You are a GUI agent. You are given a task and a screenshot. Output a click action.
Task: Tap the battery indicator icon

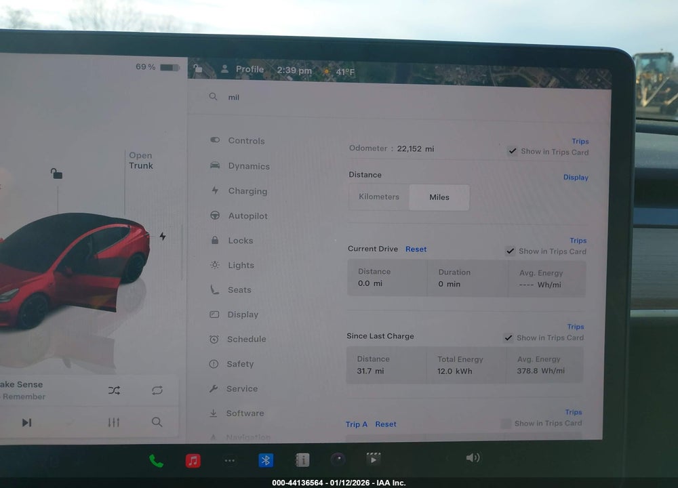click(x=169, y=67)
